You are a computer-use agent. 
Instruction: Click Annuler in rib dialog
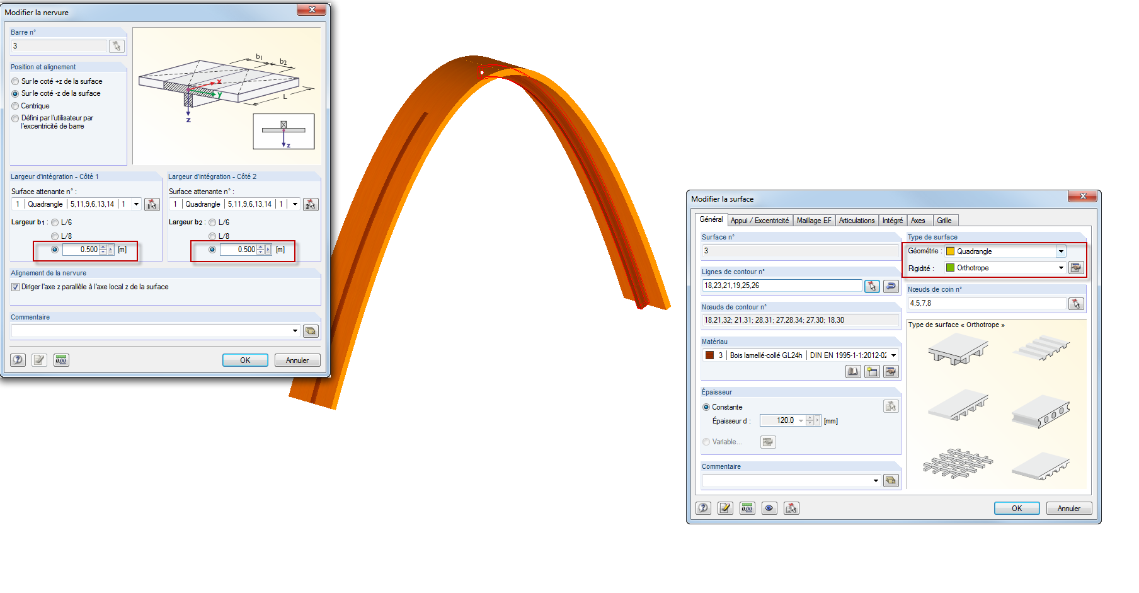[297, 360]
